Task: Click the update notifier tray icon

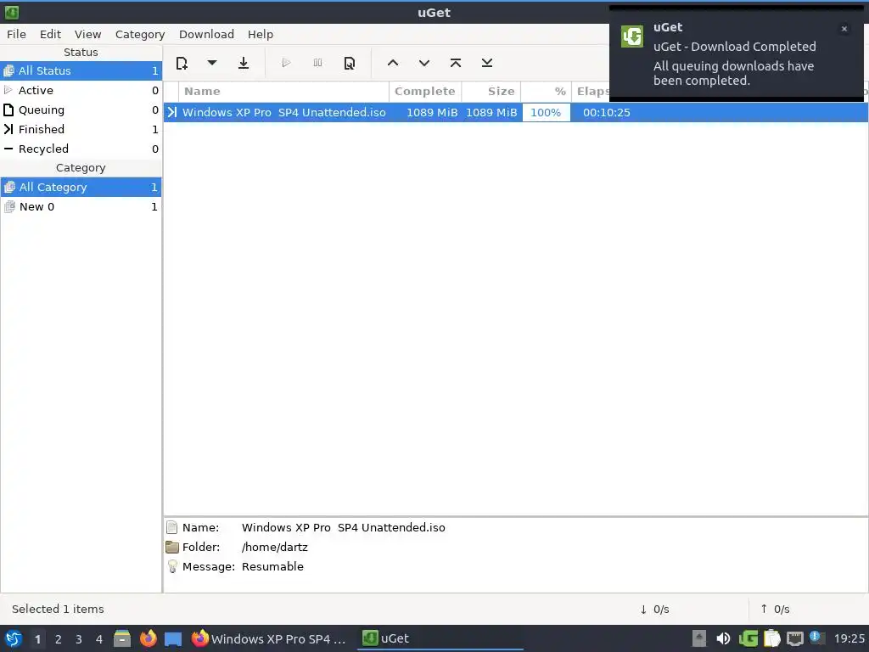Action: 817,638
